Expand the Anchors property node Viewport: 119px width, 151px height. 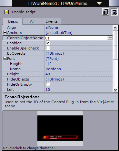(x=5, y=32)
